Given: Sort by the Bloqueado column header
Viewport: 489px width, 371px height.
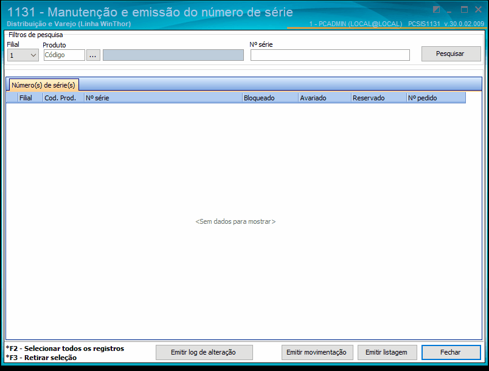Looking at the screenshot, I should click(x=271, y=98).
